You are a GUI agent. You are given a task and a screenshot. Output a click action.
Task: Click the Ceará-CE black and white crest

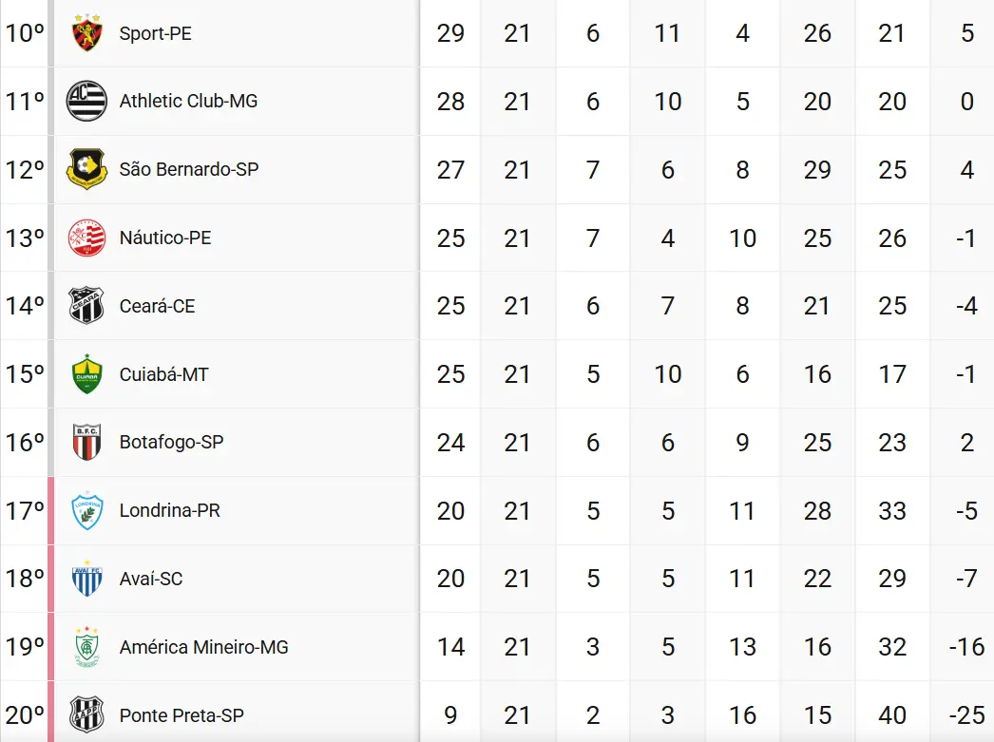click(86, 305)
